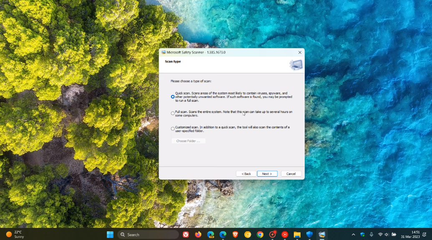
Task: Select the Full scan radio button
Action: pos(173,113)
